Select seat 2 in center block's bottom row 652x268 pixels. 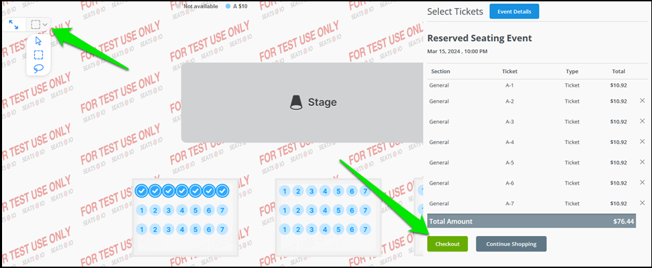coord(298,229)
